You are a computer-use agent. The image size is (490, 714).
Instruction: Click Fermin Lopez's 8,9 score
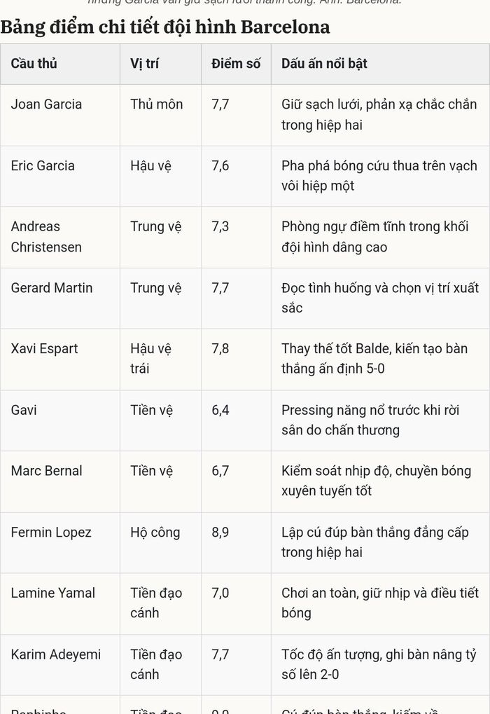tap(220, 533)
